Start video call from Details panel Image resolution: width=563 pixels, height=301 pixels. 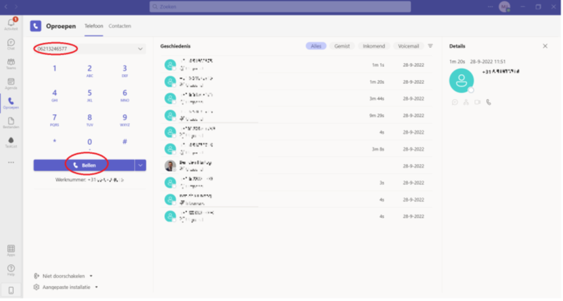(x=478, y=102)
